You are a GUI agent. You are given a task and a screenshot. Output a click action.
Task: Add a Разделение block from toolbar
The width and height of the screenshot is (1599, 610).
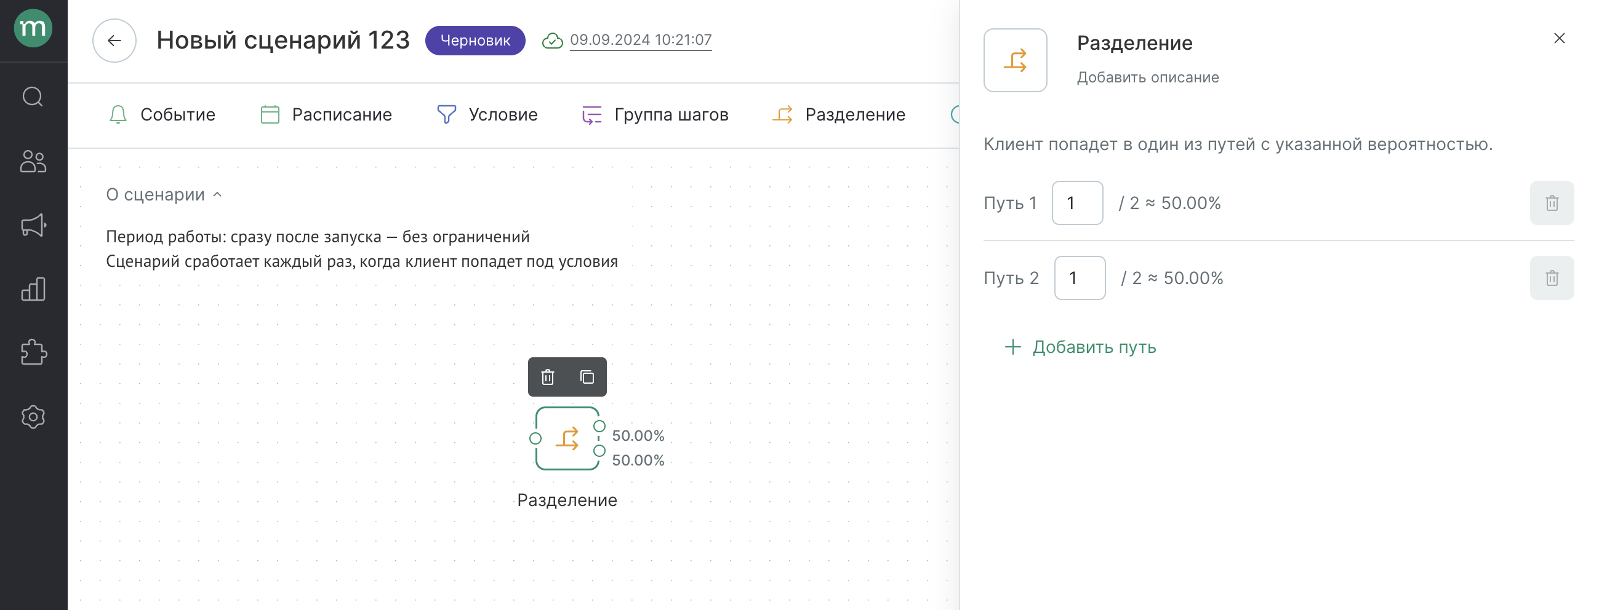[839, 115]
